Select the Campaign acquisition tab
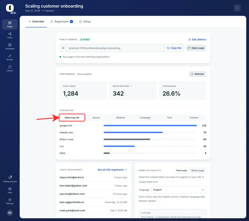The height and width of the screenshot is (221, 249). pos(145,118)
